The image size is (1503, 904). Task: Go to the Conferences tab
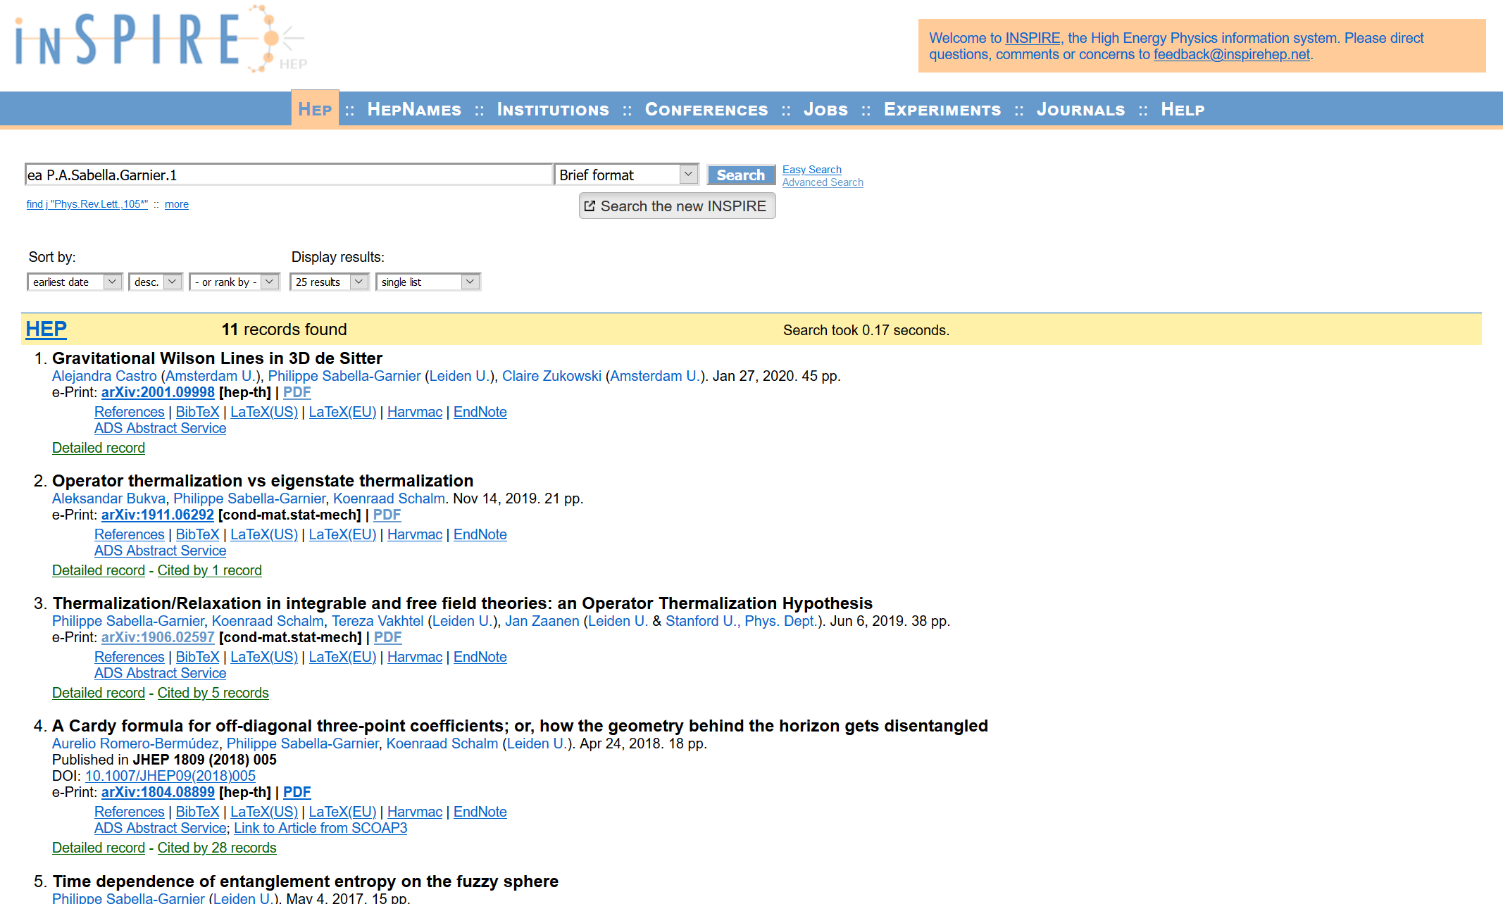pyautogui.click(x=706, y=109)
